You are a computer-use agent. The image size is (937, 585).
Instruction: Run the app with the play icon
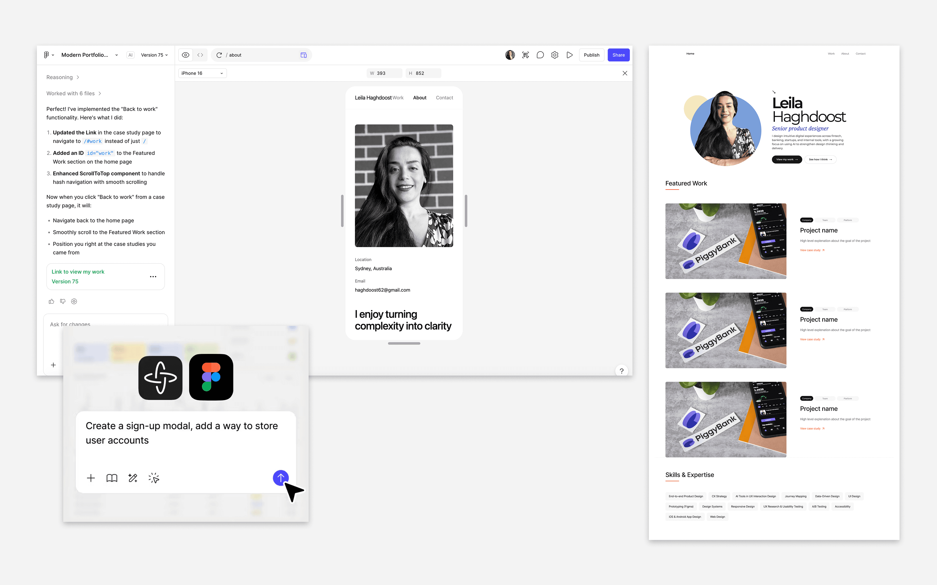[569, 55]
